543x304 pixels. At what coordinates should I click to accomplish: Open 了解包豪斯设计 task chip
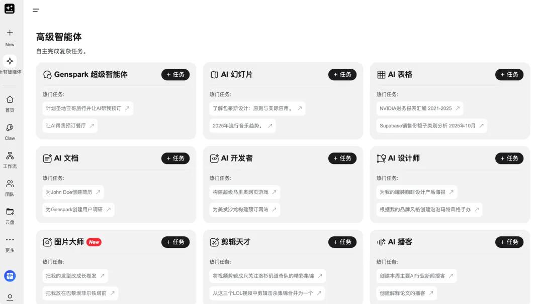[257, 108]
